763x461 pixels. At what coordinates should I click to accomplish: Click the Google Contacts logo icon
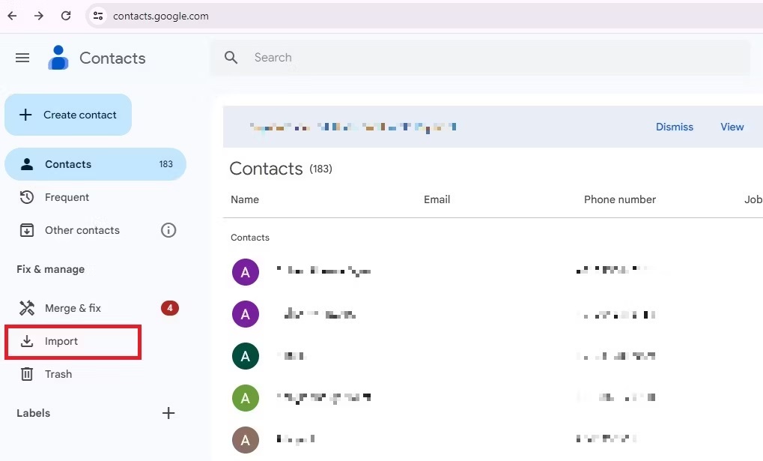pyautogui.click(x=58, y=58)
